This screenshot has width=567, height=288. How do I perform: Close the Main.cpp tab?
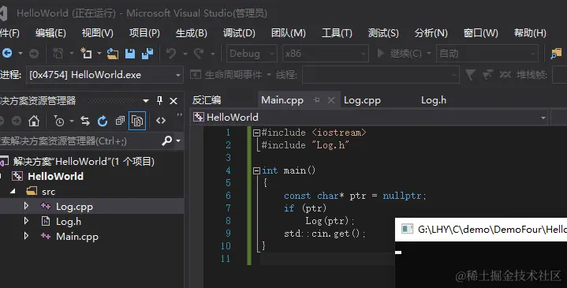click(x=331, y=100)
